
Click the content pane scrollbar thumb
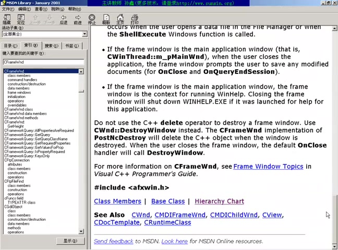(x=334, y=219)
